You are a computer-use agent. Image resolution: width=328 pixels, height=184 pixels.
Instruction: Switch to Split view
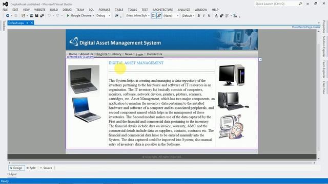click(x=31, y=168)
